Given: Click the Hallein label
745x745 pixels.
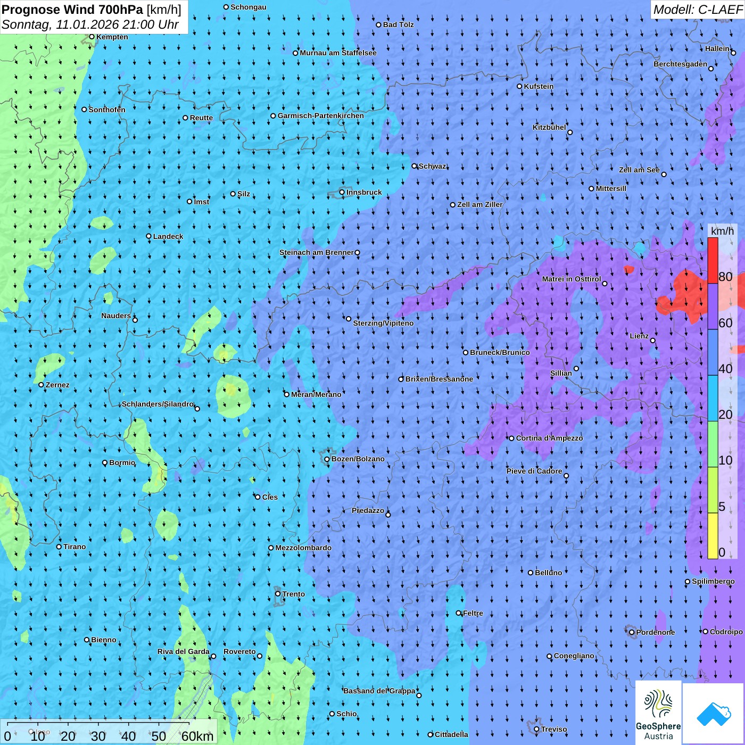Looking at the screenshot, I should pos(717,48).
